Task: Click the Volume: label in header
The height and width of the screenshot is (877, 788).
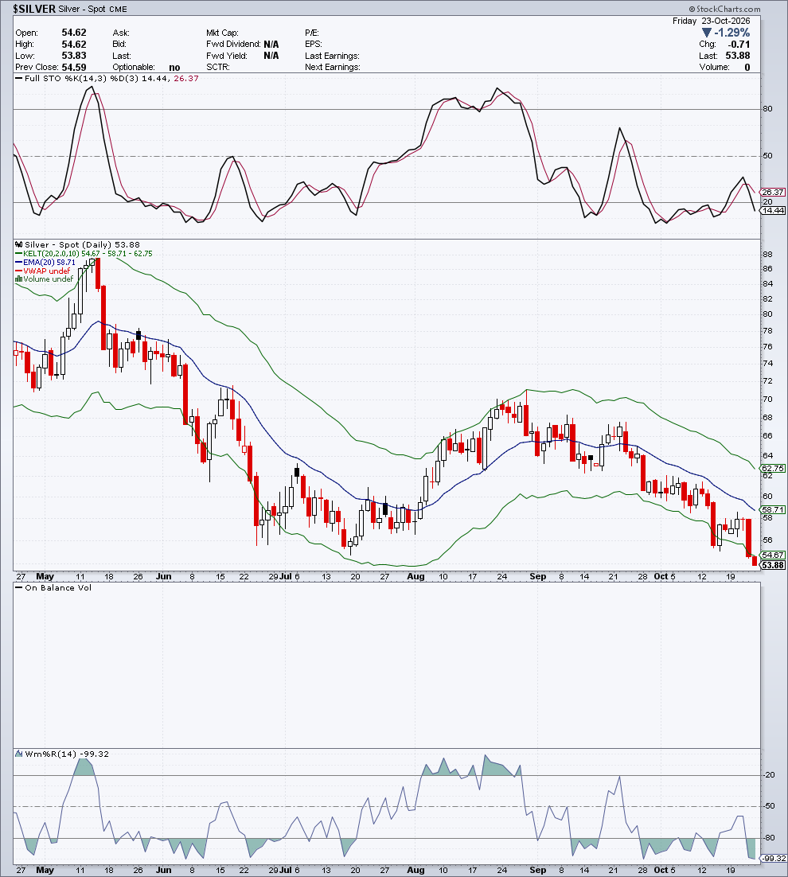Action: pyautogui.click(x=714, y=67)
